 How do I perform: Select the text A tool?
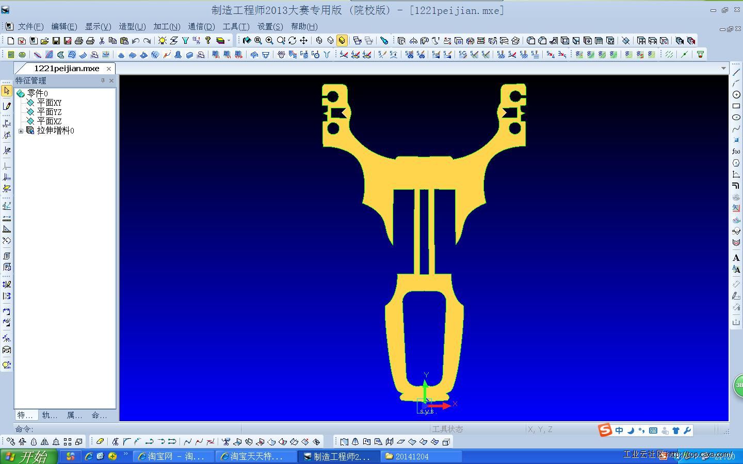pyautogui.click(x=736, y=258)
